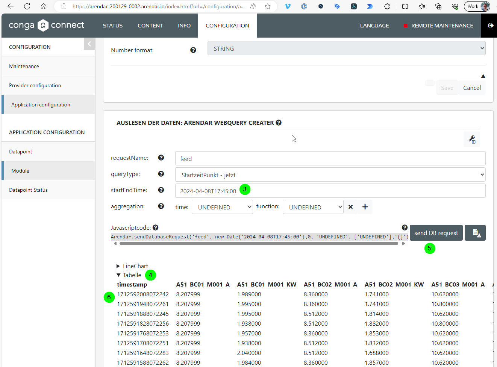Open Module in sidebar
This screenshot has height=367, width=497.
point(48,171)
